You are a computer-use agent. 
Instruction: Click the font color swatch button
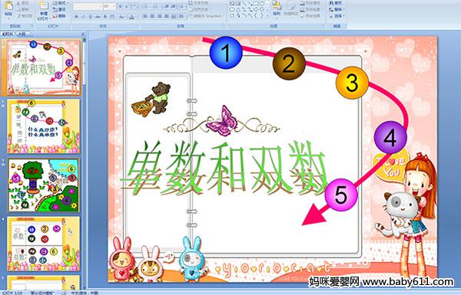131,17
